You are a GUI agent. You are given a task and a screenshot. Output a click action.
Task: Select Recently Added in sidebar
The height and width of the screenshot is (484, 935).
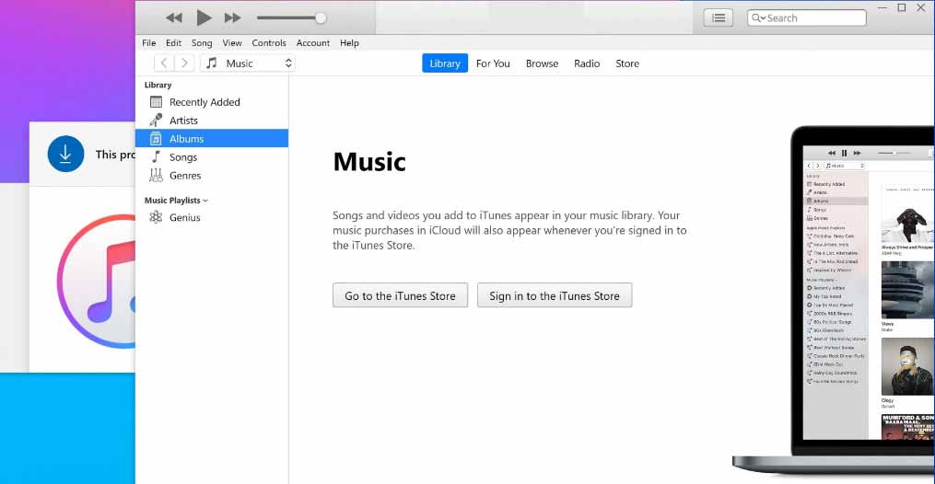pos(212,102)
